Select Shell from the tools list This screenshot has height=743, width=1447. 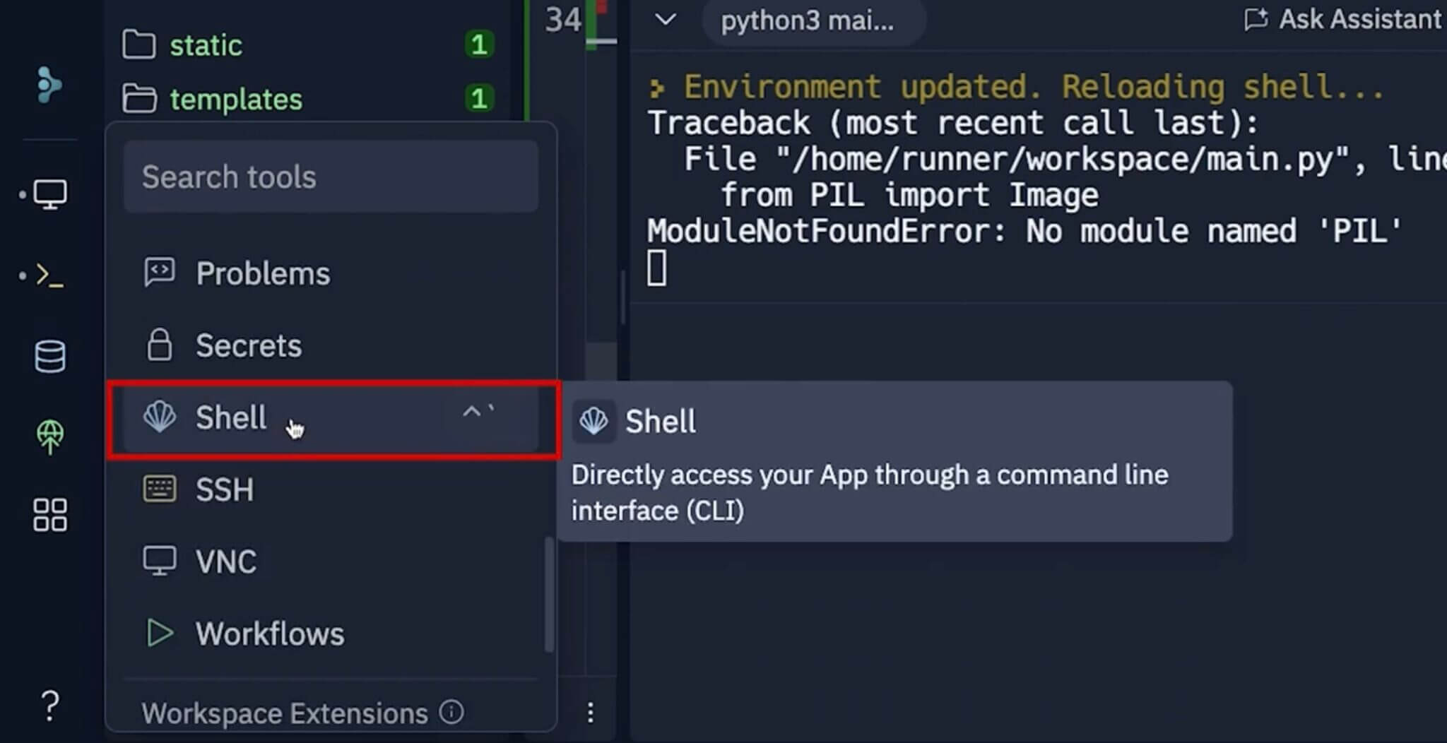[331, 418]
